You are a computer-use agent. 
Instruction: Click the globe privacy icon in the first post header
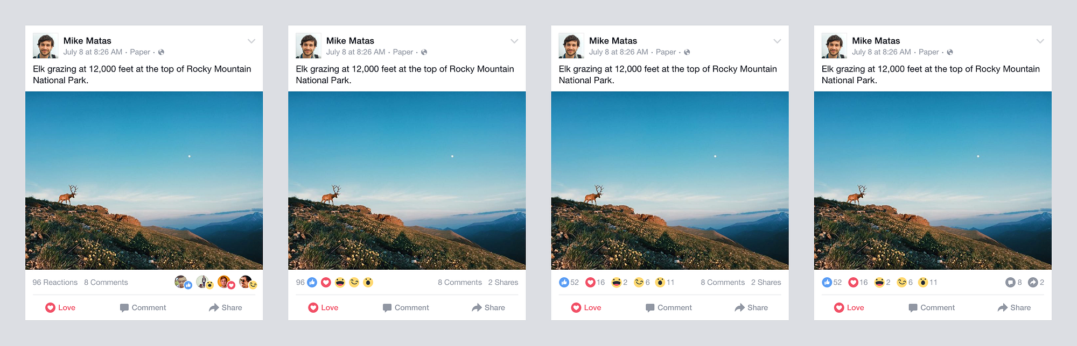point(161,52)
